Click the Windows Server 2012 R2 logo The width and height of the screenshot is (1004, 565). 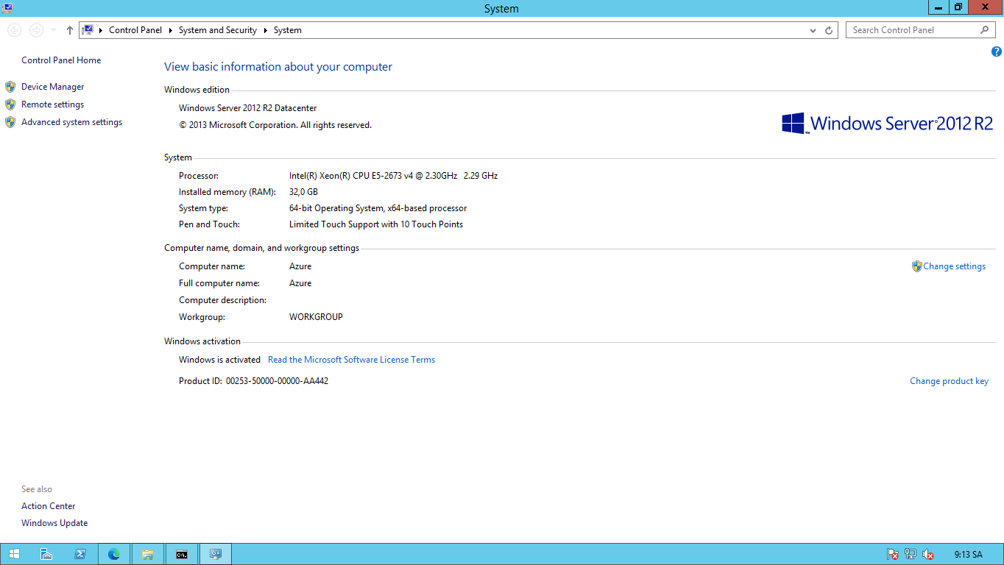tap(888, 123)
